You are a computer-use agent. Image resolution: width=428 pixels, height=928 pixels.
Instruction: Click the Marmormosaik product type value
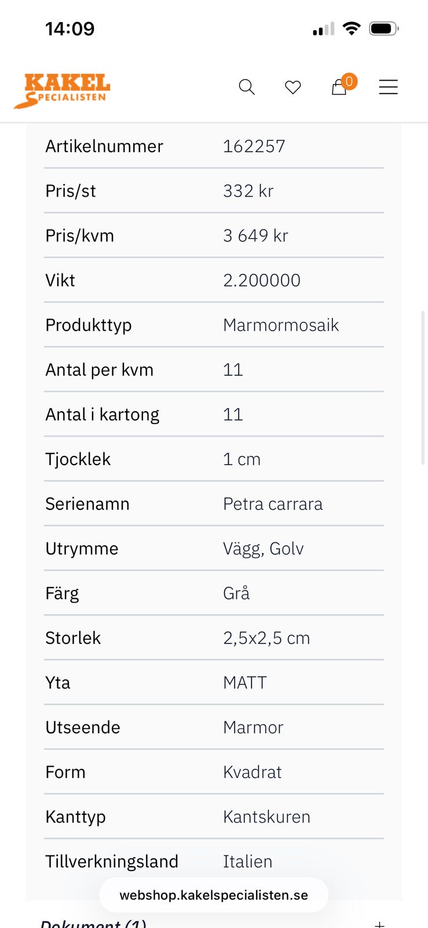[281, 325]
